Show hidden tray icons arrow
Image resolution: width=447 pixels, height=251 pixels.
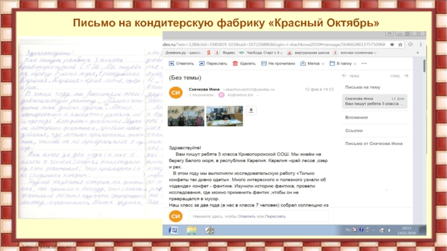(373, 230)
